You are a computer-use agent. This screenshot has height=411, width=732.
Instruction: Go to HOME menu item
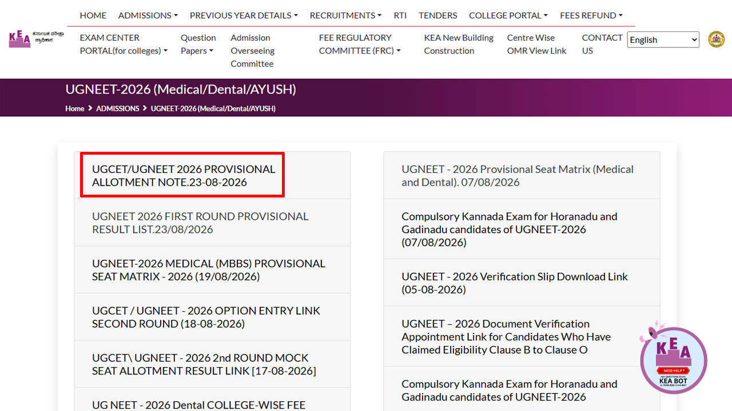click(93, 15)
